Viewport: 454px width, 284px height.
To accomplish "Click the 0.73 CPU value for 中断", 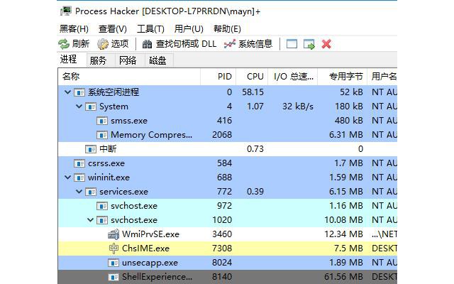I will pos(255,149).
